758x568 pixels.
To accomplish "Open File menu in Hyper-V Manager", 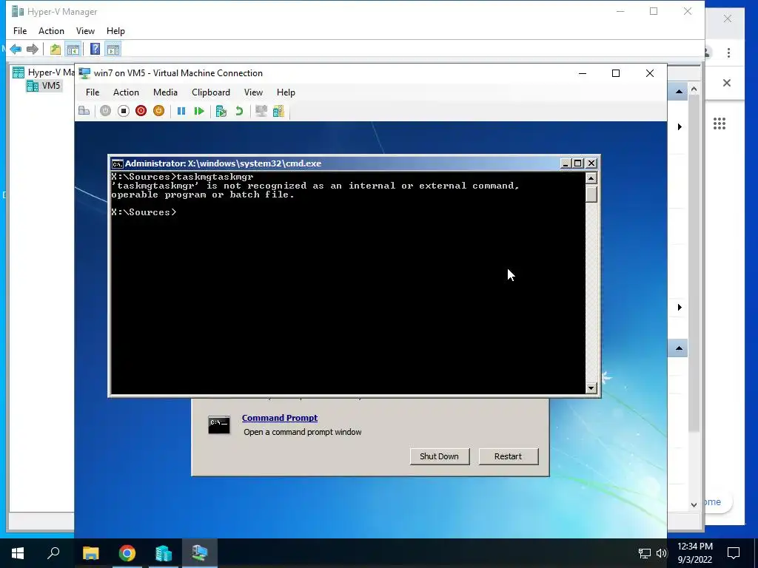I will click(x=20, y=31).
